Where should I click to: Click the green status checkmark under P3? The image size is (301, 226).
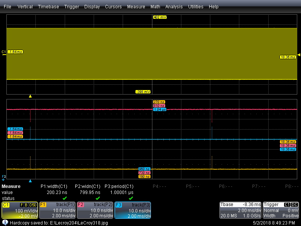(x=131, y=198)
